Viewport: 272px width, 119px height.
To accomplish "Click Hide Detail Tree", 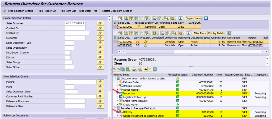I will click(x=88, y=11).
